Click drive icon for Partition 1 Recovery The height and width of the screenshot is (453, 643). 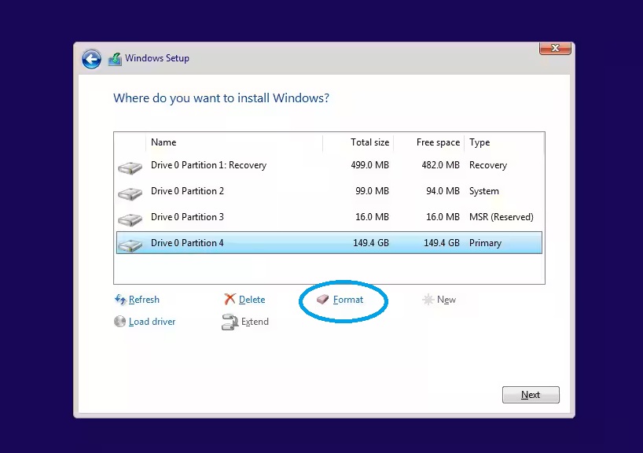tap(130, 167)
